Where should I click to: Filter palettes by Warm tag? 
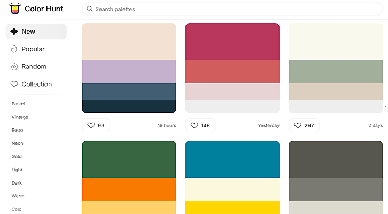coord(18,196)
